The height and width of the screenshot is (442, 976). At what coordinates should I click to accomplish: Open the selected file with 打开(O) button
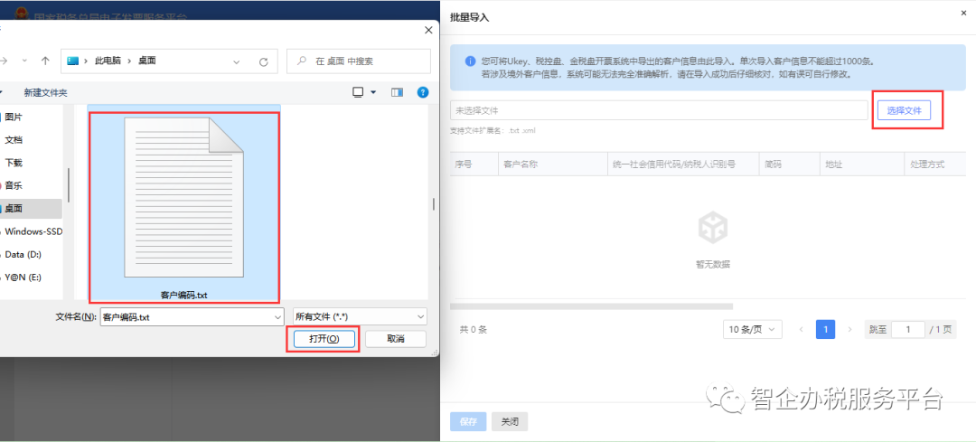click(x=324, y=339)
